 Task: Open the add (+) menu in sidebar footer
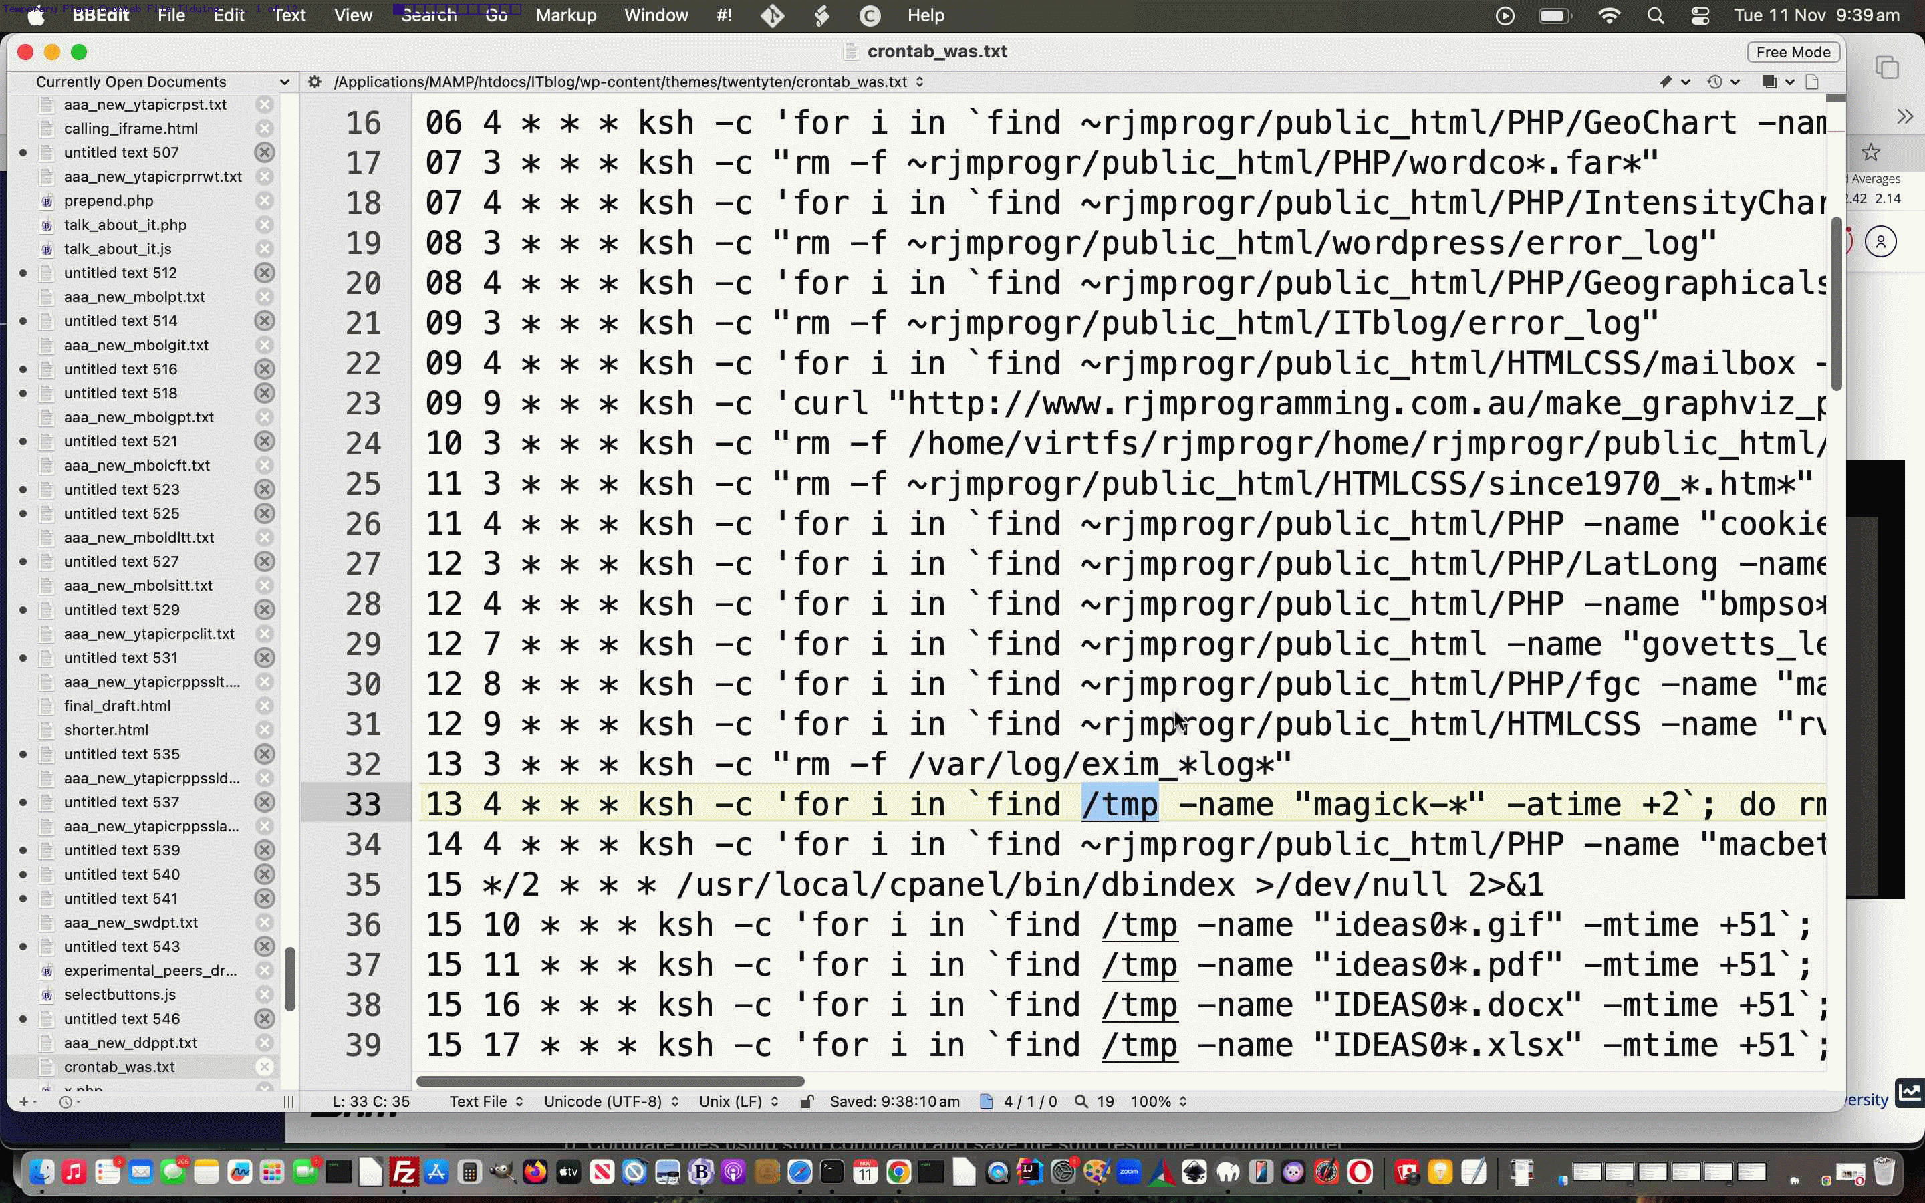[25, 1102]
